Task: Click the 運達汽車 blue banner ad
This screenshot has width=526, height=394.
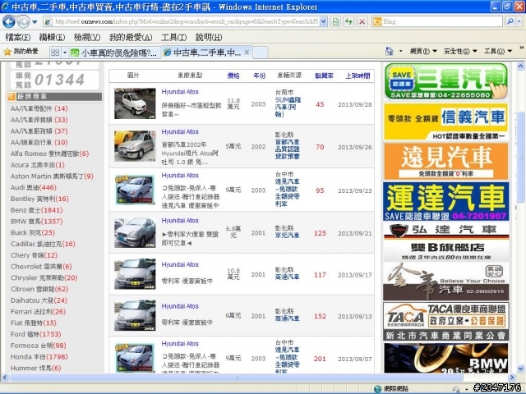Action: click(x=445, y=201)
